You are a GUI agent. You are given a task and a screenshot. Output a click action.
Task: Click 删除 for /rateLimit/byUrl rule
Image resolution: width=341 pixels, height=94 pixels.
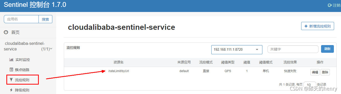[x=325, y=72]
